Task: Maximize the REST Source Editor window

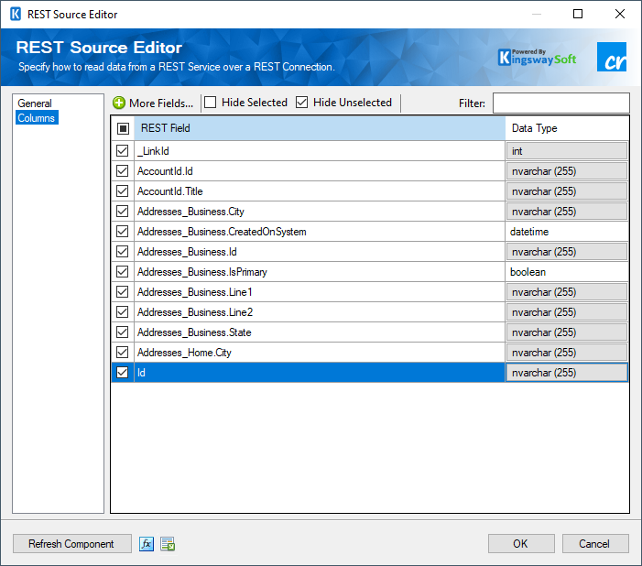Action: click(x=578, y=14)
